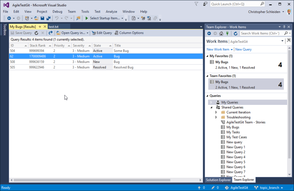294x191 pixels.
Task: Undock Work Items page pop-out icon
Action: tap(288, 41)
